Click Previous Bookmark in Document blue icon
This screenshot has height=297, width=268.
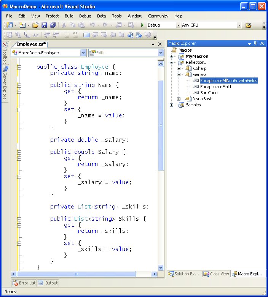(x=130, y=35)
